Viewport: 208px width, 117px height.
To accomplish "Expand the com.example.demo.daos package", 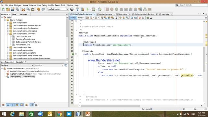I will [x=8, y=47].
